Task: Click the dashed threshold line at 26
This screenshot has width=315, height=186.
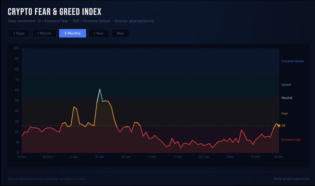Action: [157, 126]
